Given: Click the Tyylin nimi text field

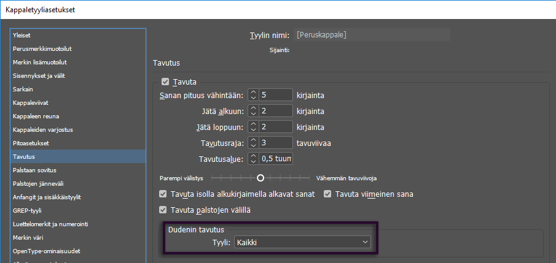Looking at the screenshot, I should tap(372, 35).
